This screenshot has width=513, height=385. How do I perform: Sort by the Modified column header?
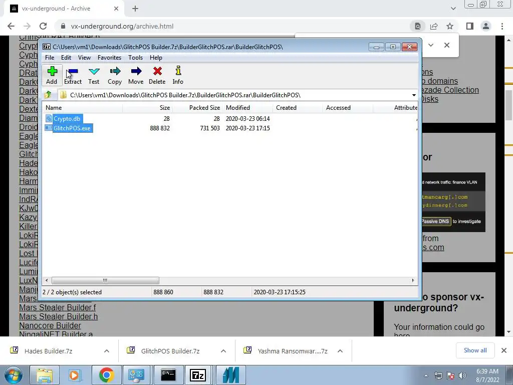coord(247,108)
